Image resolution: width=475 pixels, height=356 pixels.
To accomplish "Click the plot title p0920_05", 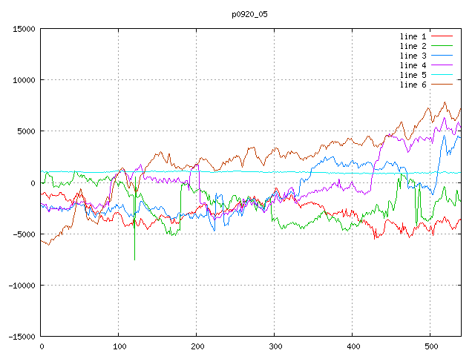I will 248,13.
